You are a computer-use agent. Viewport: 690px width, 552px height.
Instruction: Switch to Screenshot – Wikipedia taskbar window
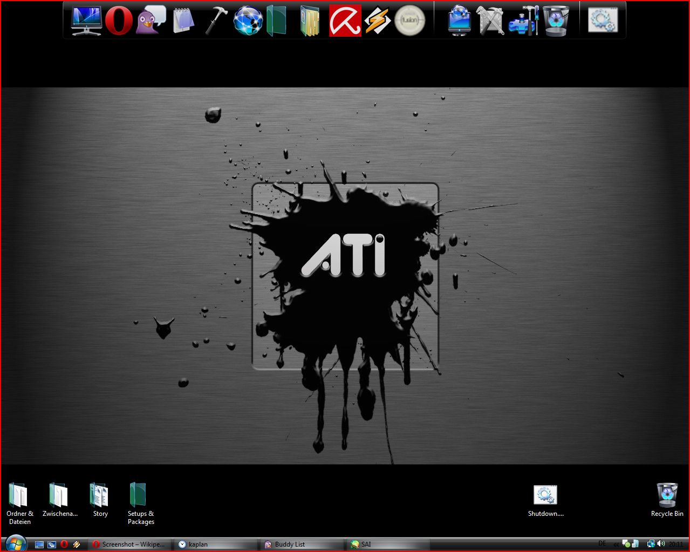[128, 544]
